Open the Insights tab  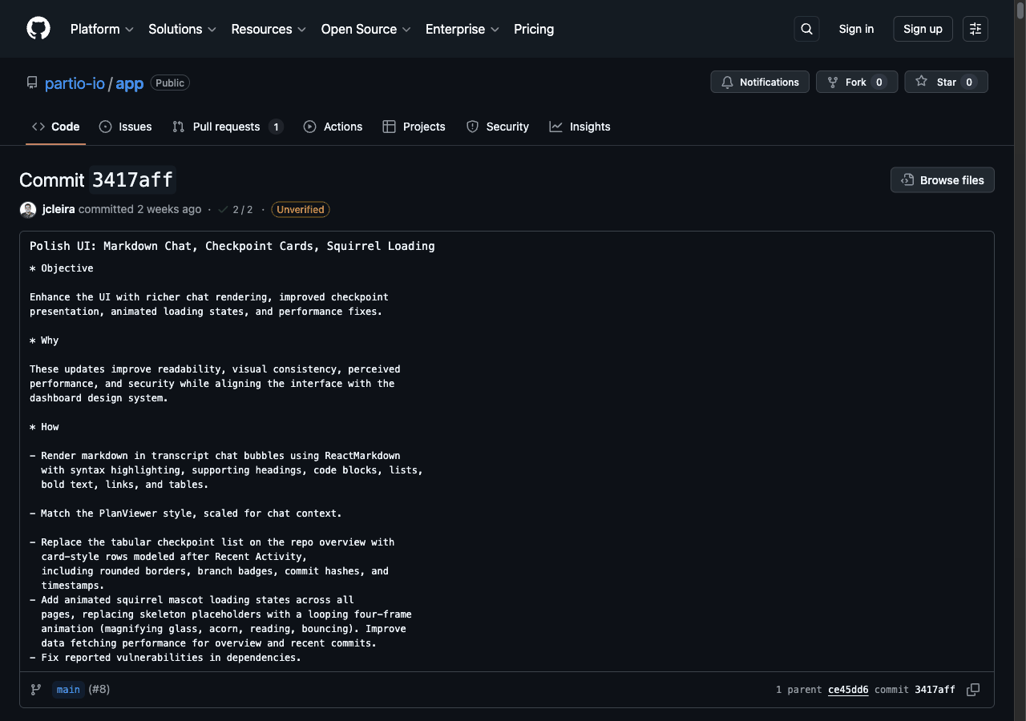(x=580, y=127)
